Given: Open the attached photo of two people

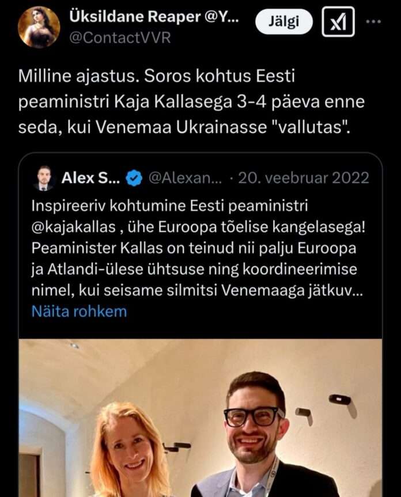Looking at the screenshot, I should 200,418.
